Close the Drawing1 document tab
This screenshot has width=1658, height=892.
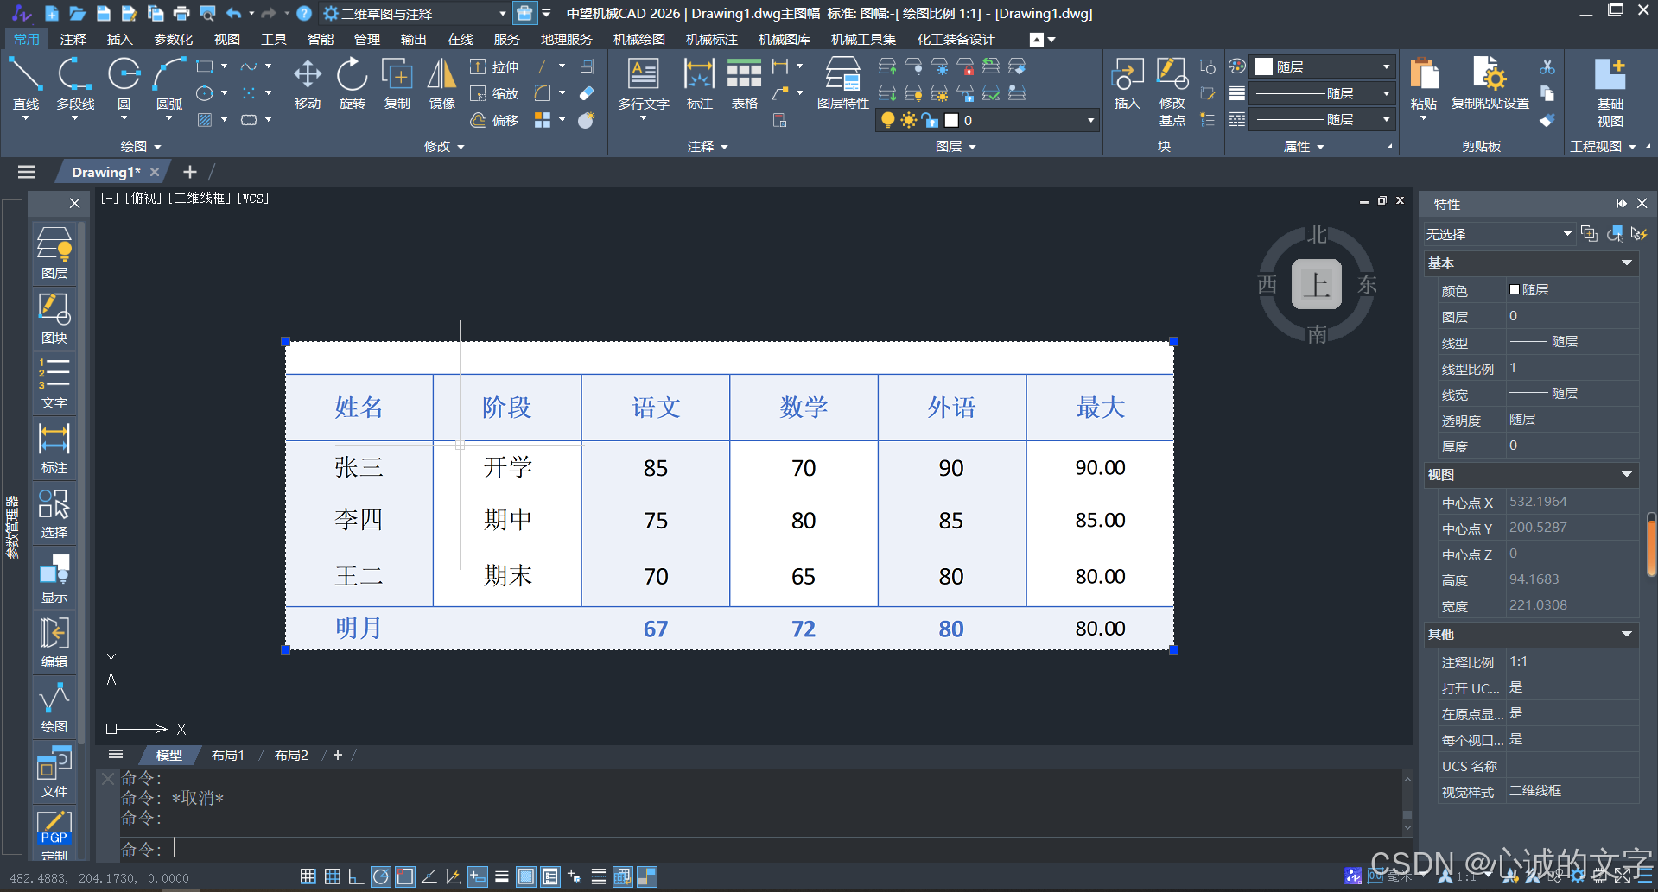click(x=155, y=172)
